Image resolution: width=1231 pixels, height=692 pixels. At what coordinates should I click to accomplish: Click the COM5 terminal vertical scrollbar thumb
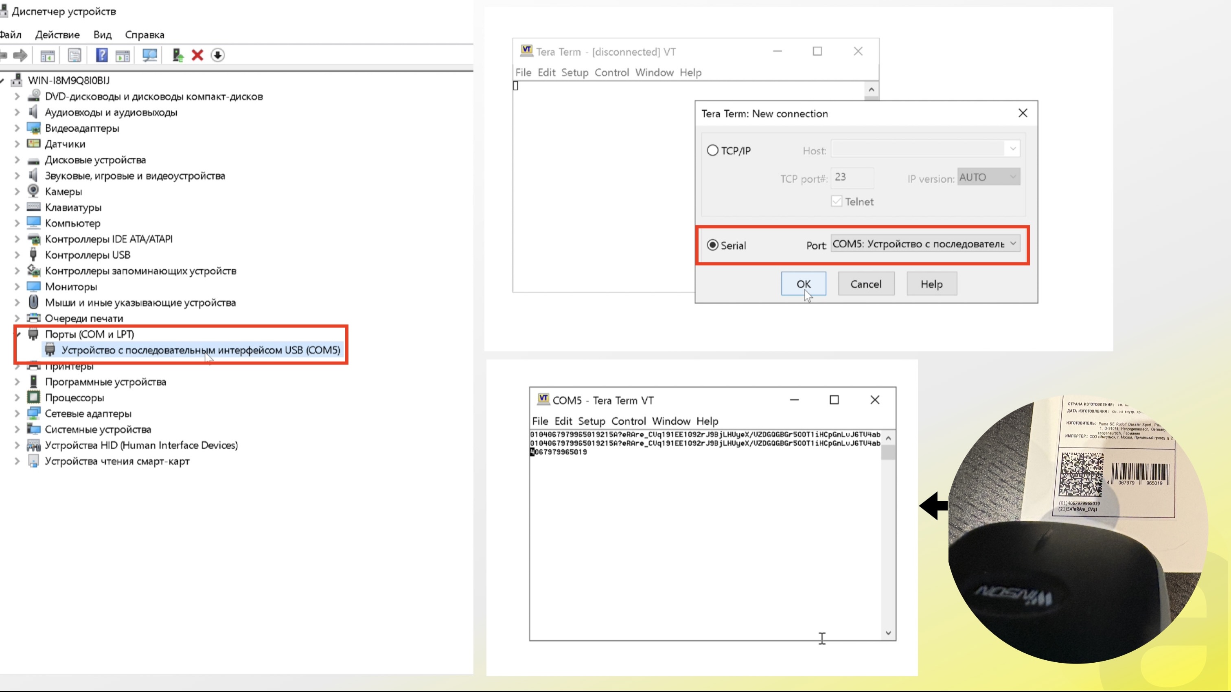(x=888, y=452)
